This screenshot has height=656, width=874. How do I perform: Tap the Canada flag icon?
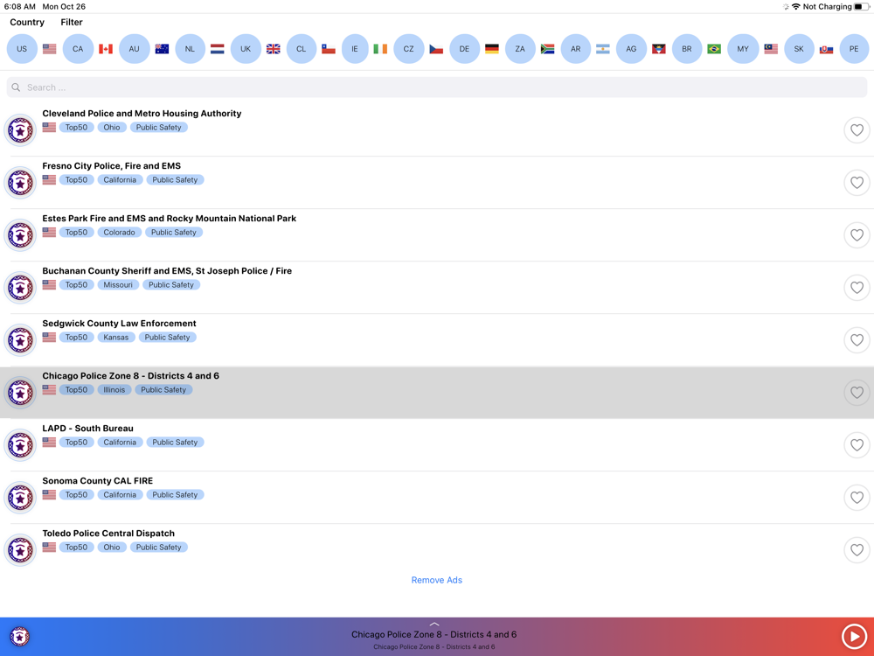(x=106, y=49)
